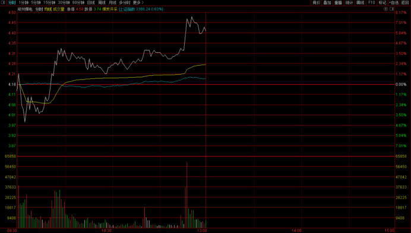Click the panel toggle icon beside 分时 tab
This screenshot has width=411, height=233.
click(x=3, y=2)
